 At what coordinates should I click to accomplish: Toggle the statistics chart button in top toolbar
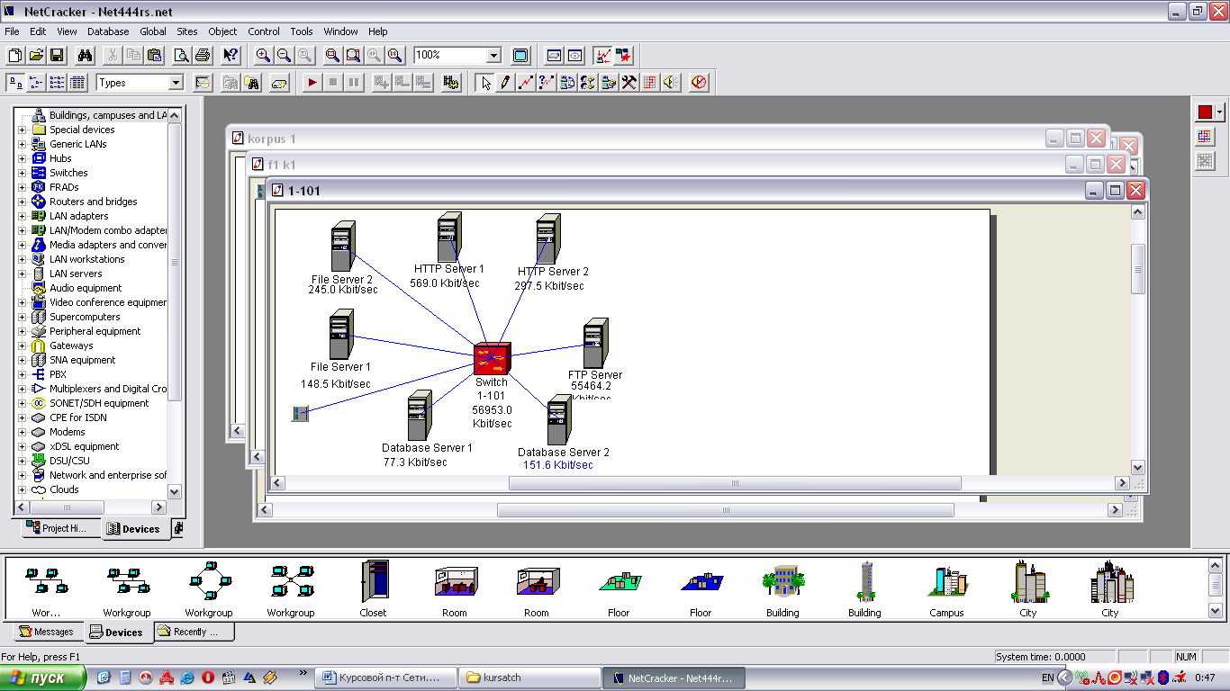(602, 55)
